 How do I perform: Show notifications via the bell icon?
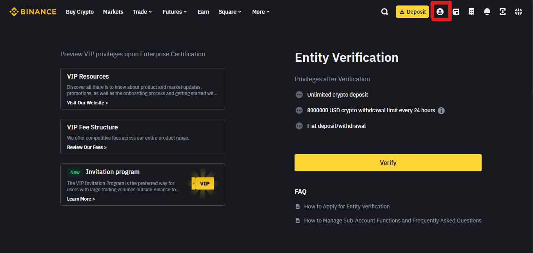pyautogui.click(x=487, y=12)
